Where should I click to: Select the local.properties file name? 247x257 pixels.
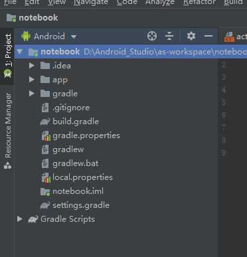(83, 177)
